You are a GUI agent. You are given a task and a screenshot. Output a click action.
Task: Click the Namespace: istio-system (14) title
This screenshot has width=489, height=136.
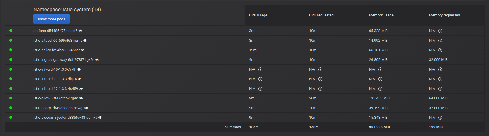click(x=67, y=10)
